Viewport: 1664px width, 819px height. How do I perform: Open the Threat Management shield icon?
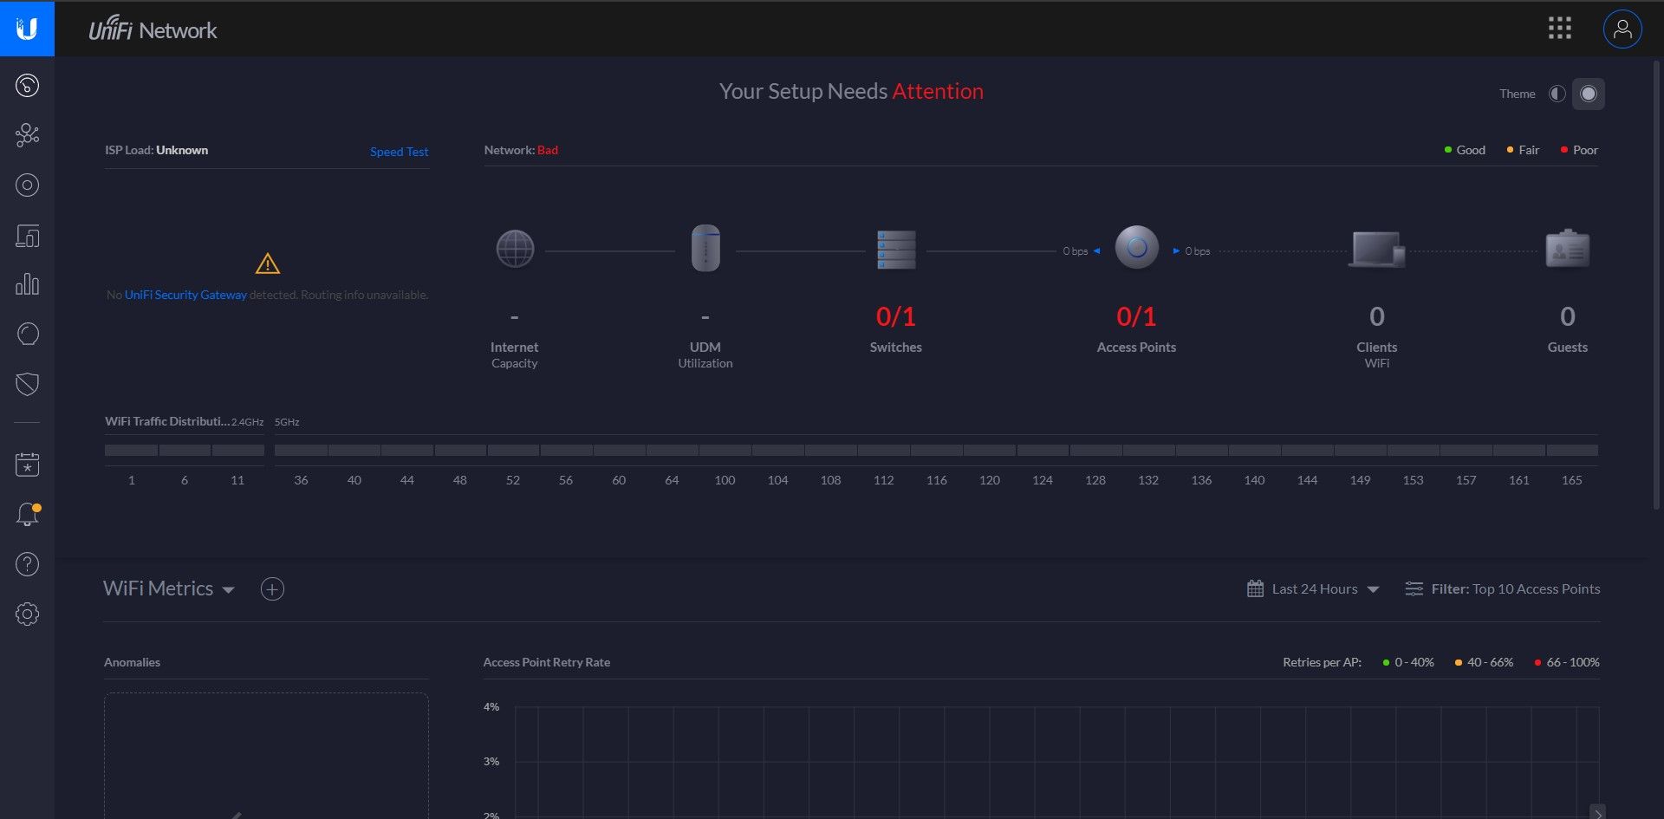point(27,384)
